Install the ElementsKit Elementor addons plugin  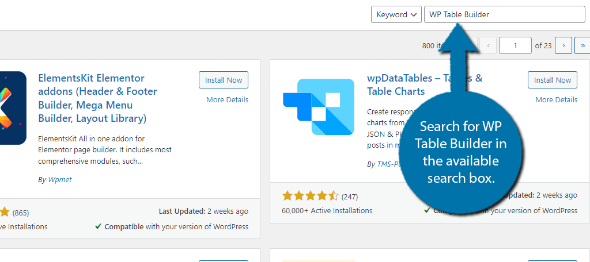tap(224, 80)
